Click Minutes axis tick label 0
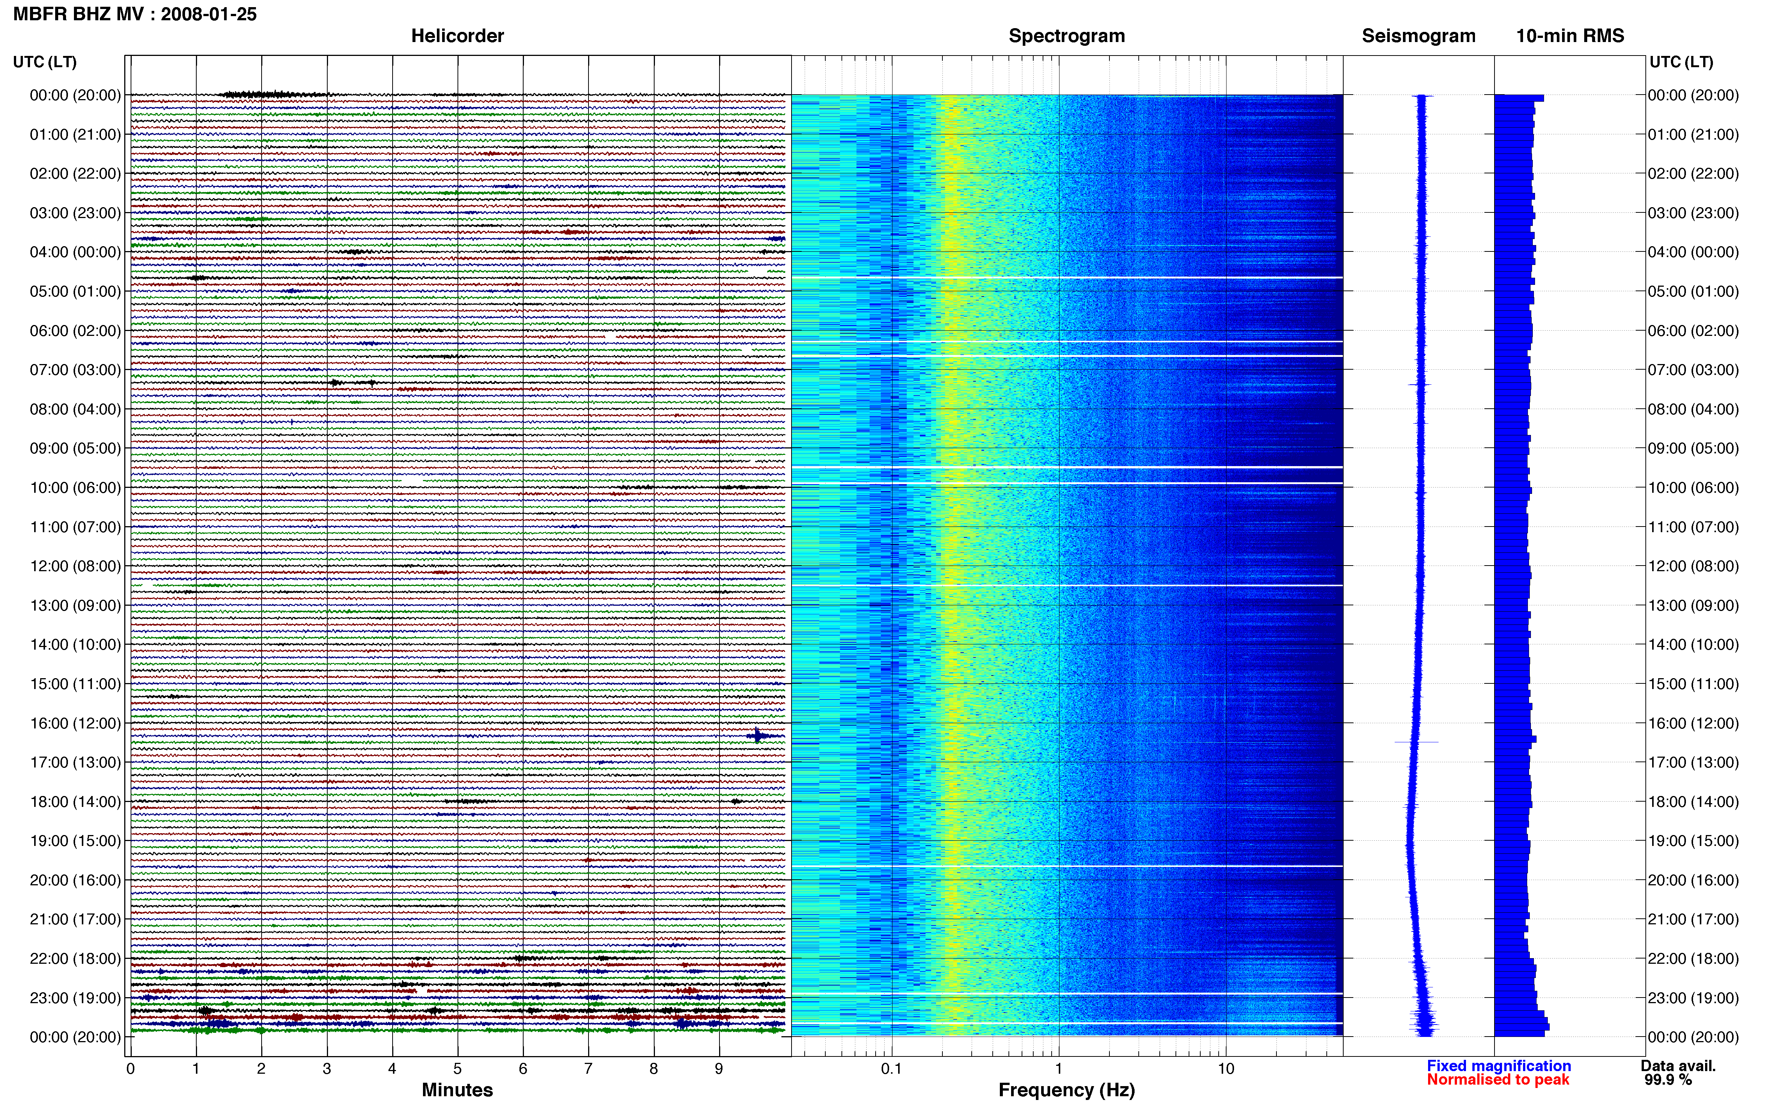This screenshot has height=1112, width=1779. (x=130, y=1068)
